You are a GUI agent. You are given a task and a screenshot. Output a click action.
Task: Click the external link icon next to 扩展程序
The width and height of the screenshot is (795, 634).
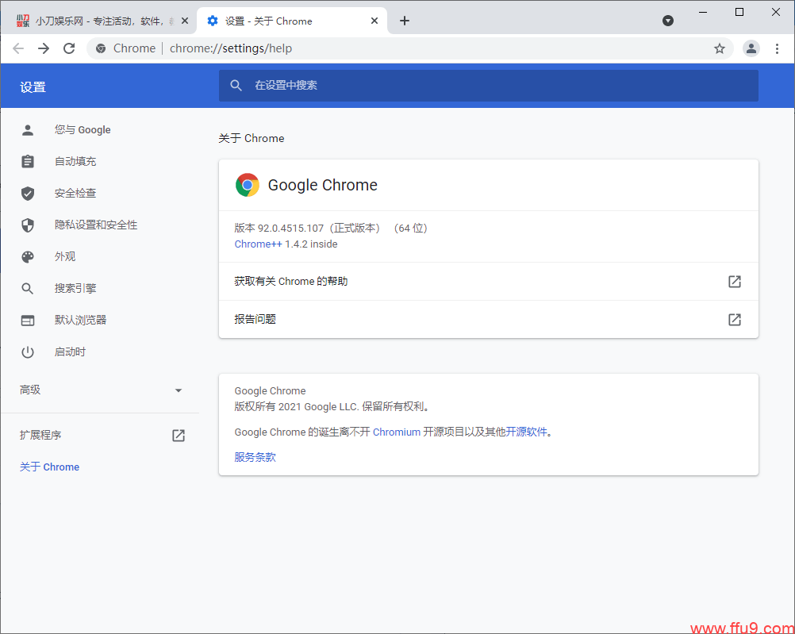point(179,435)
